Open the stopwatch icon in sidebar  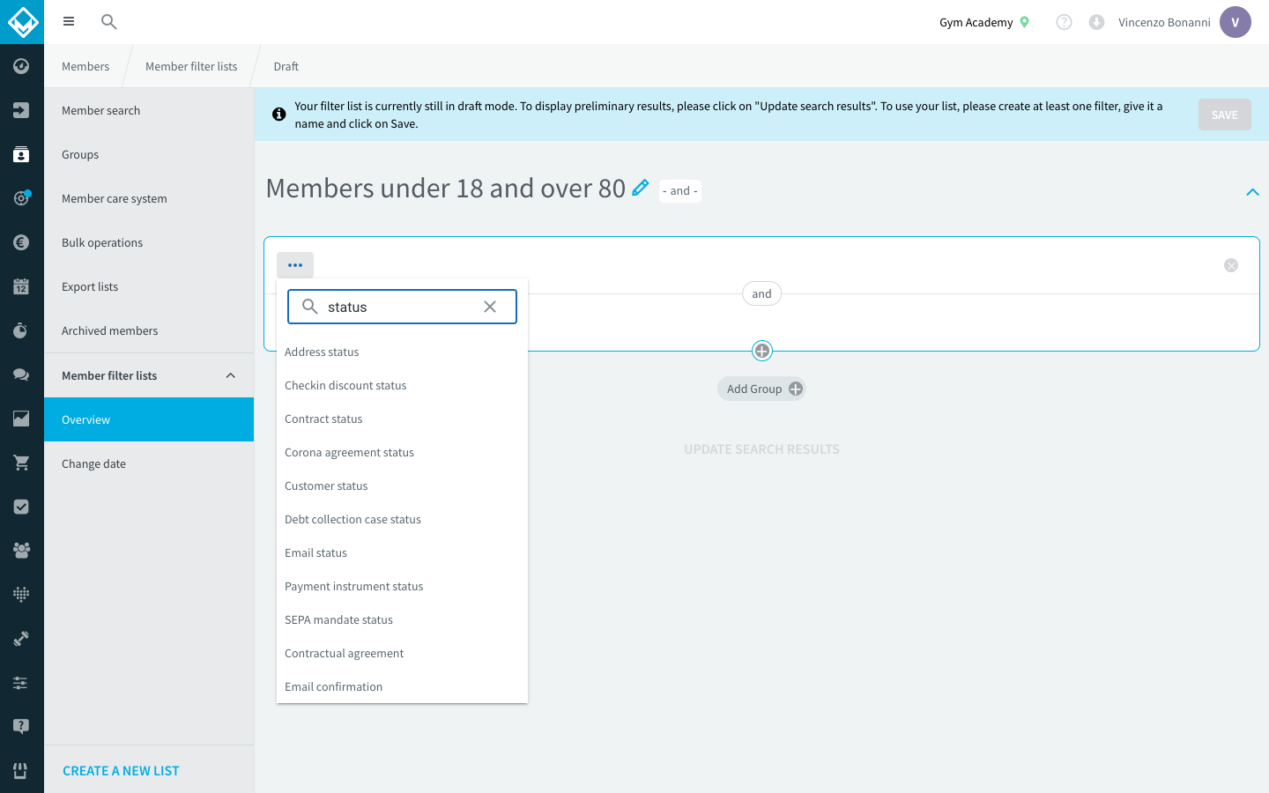tap(21, 330)
